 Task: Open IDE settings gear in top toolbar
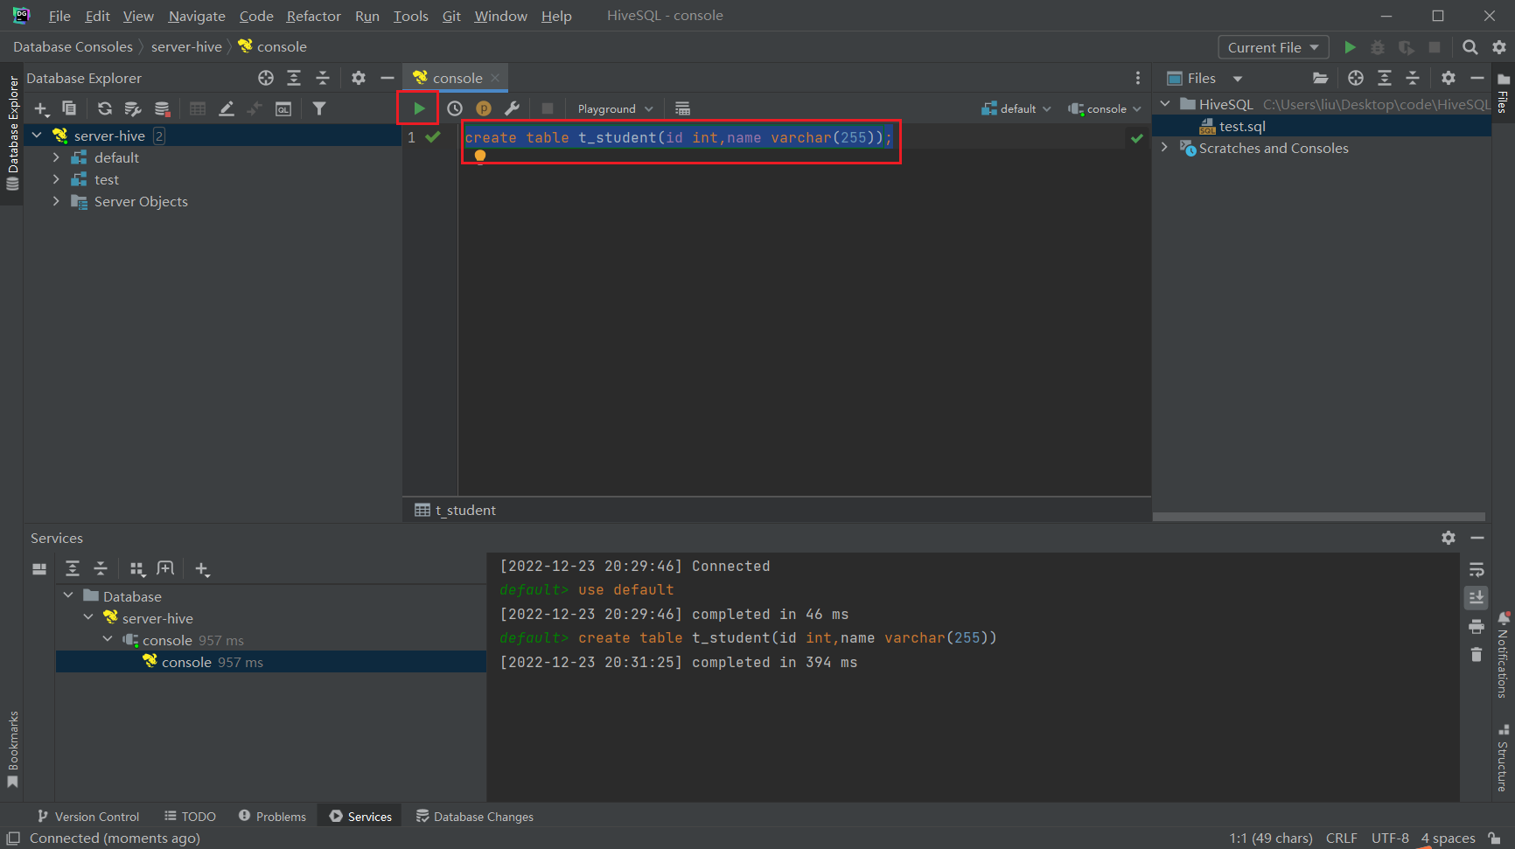pos(1499,47)
